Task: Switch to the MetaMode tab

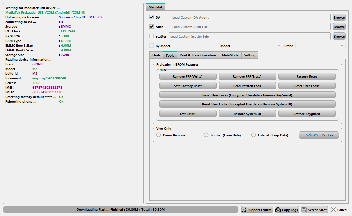Action: [230, 55]
